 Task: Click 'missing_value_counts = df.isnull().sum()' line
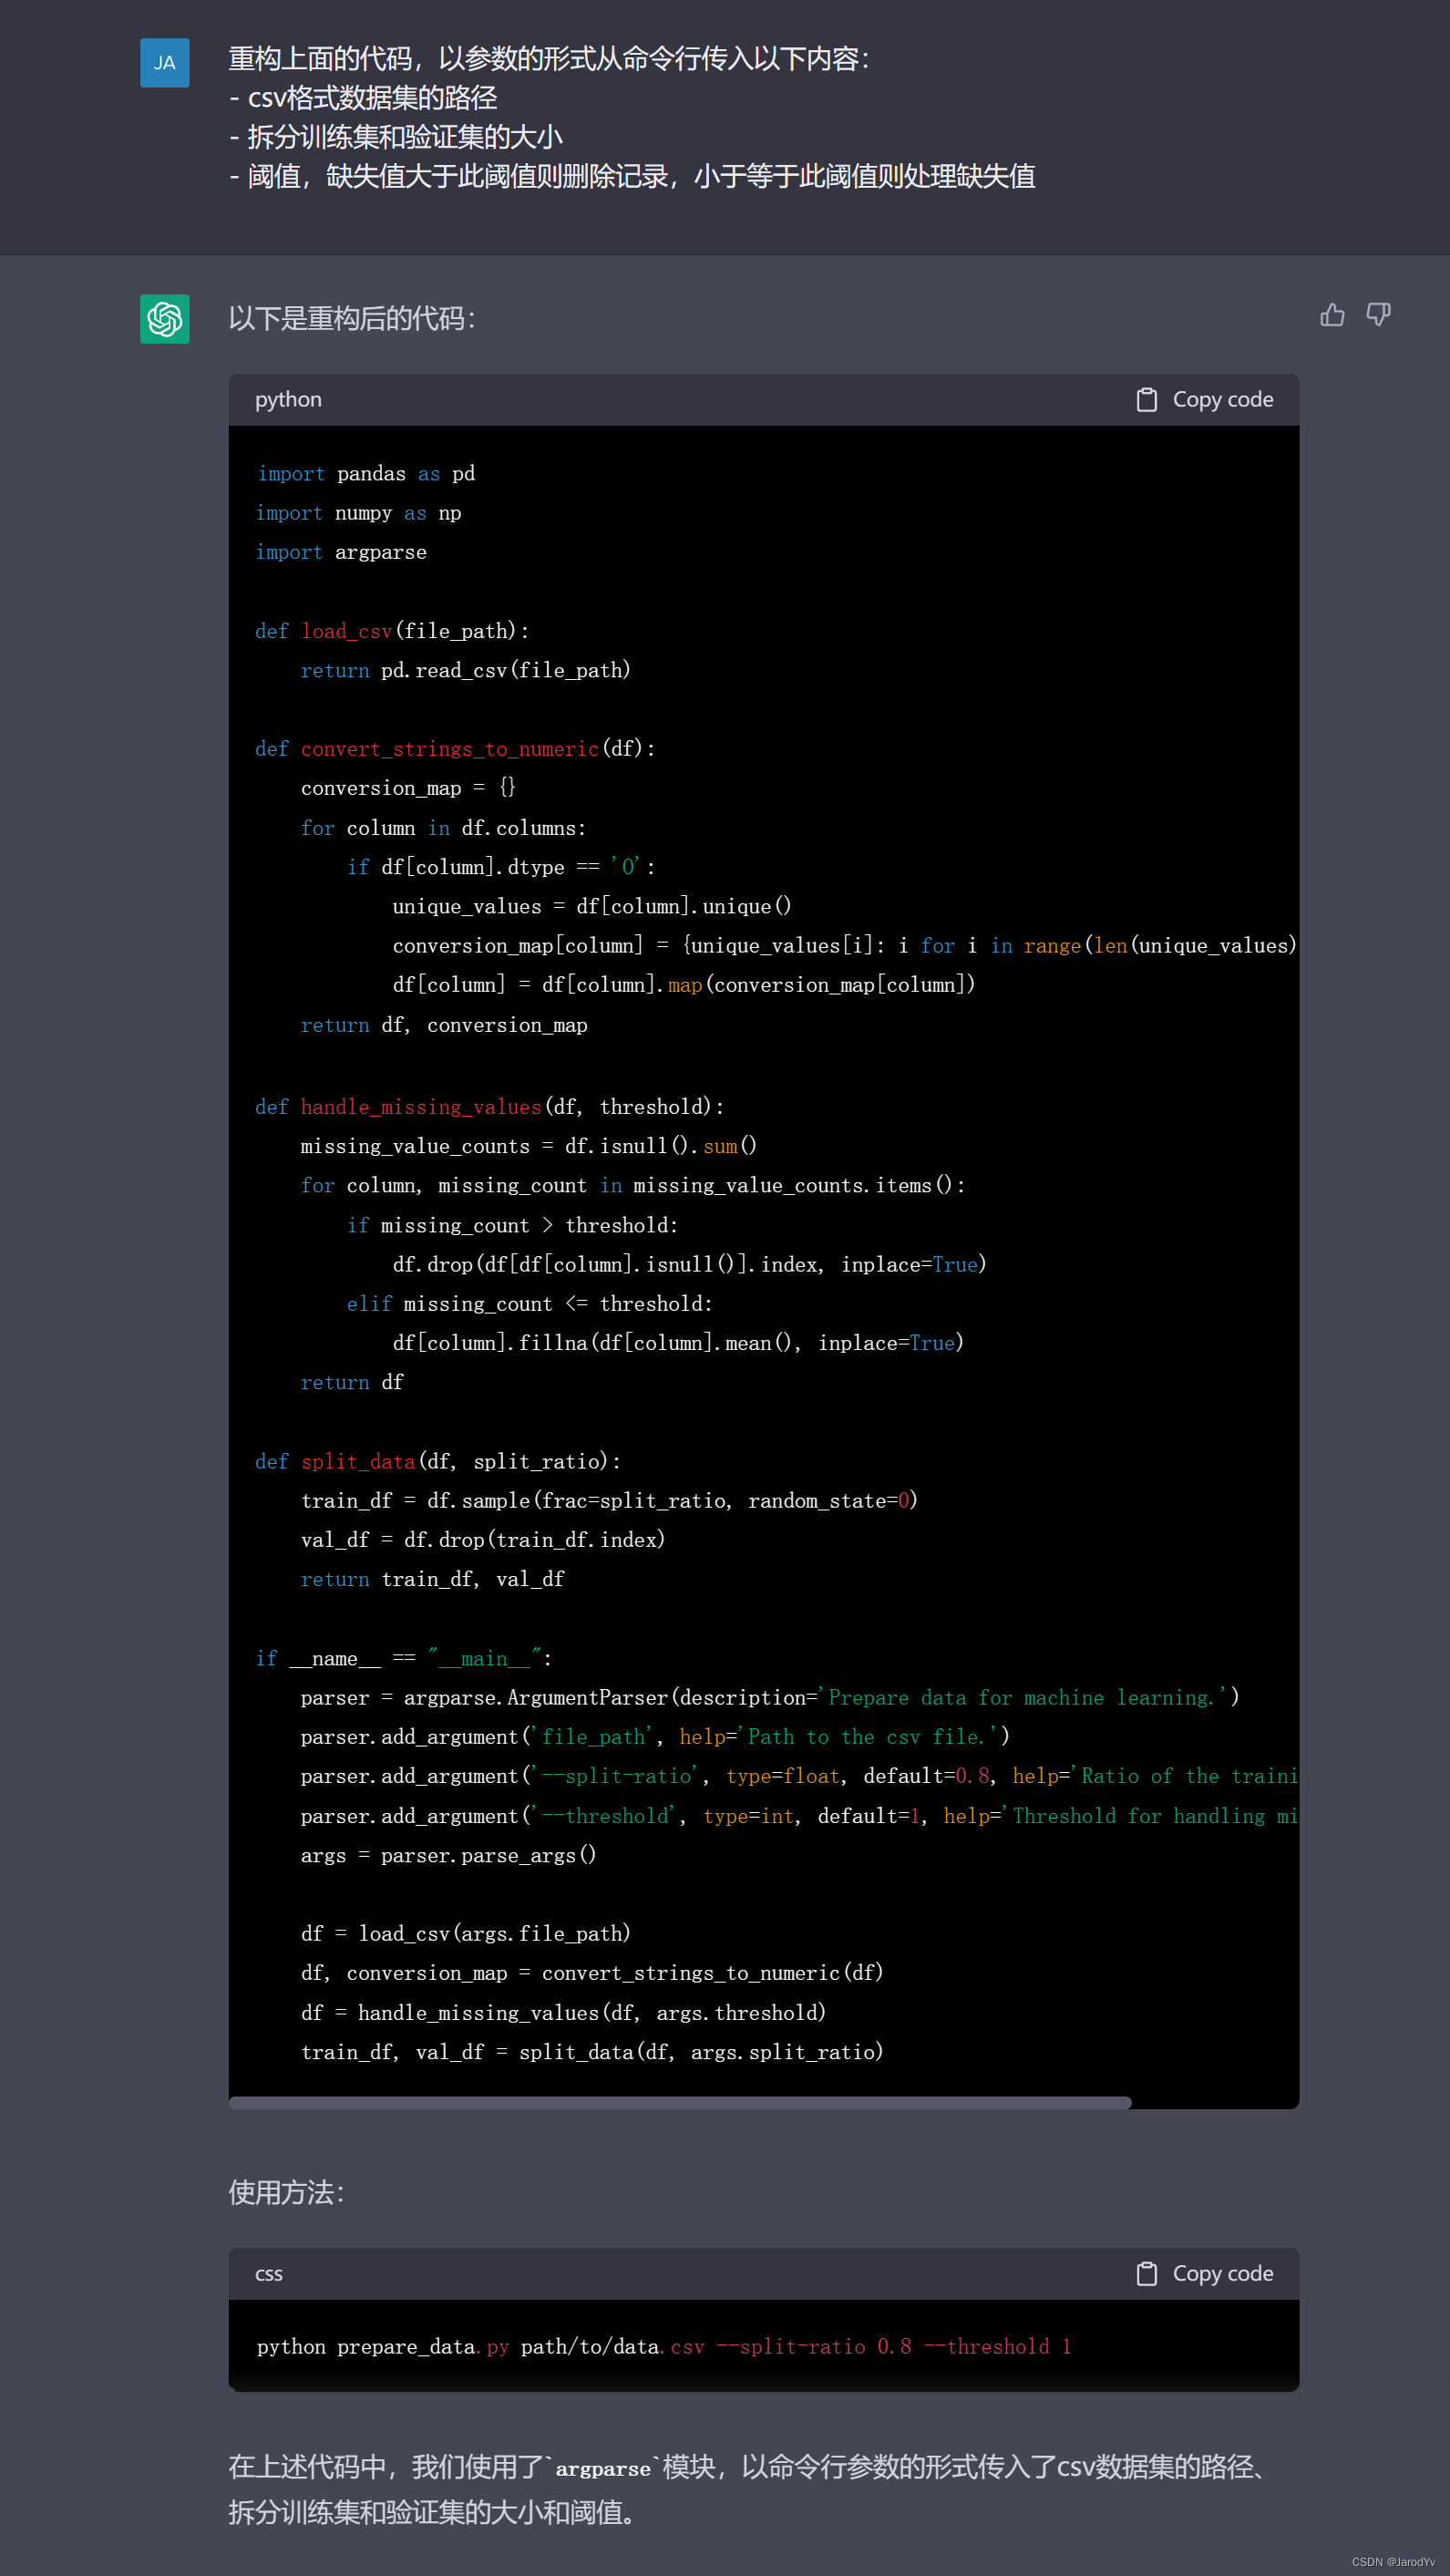(x=529, y=1146)
